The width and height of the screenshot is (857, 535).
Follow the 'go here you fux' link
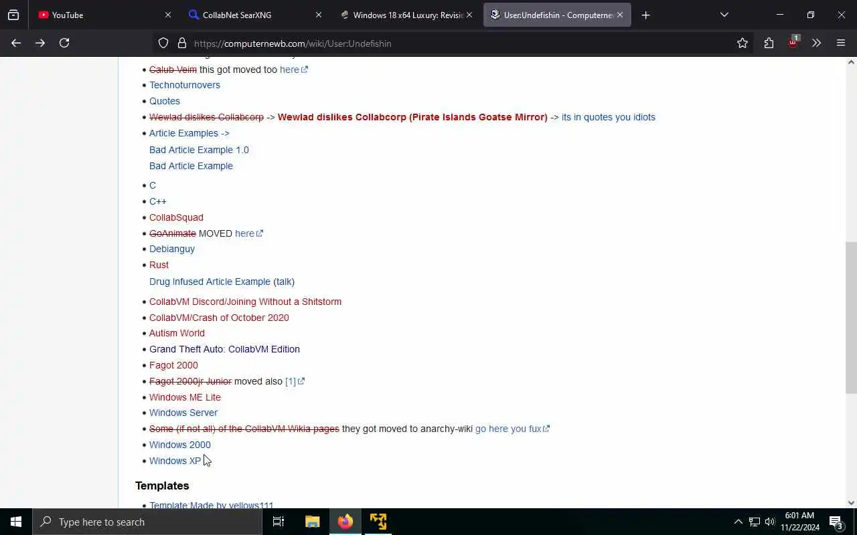[512, 429]
